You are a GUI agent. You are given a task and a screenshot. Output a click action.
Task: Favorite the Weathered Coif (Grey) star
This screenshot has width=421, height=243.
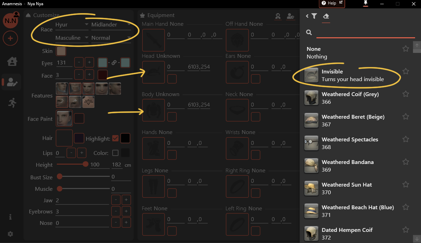pos(405,94)
